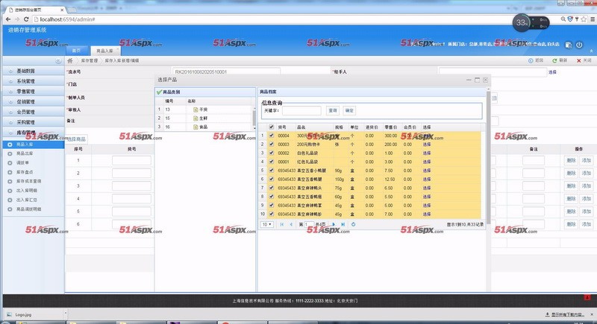Expand the 采购管理 sidebar section

33,122
